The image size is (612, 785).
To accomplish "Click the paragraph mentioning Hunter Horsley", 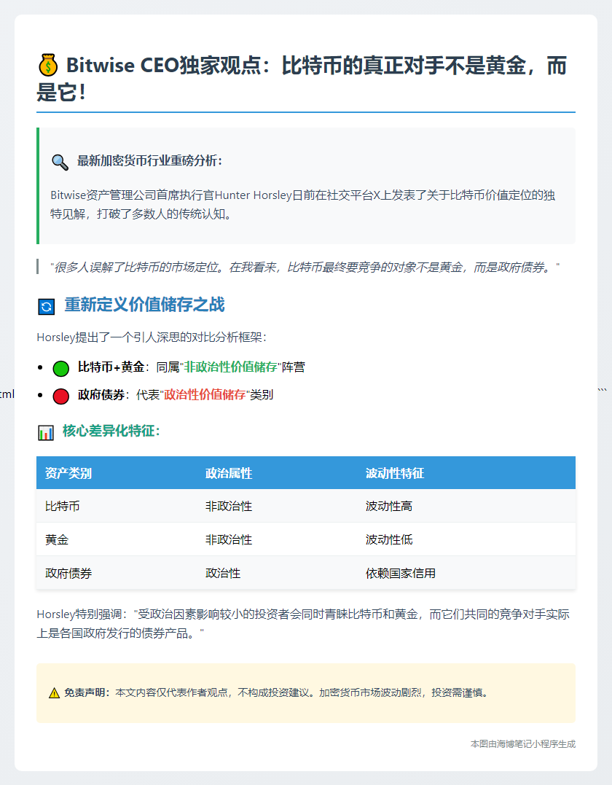I will (x=303, y=205).
